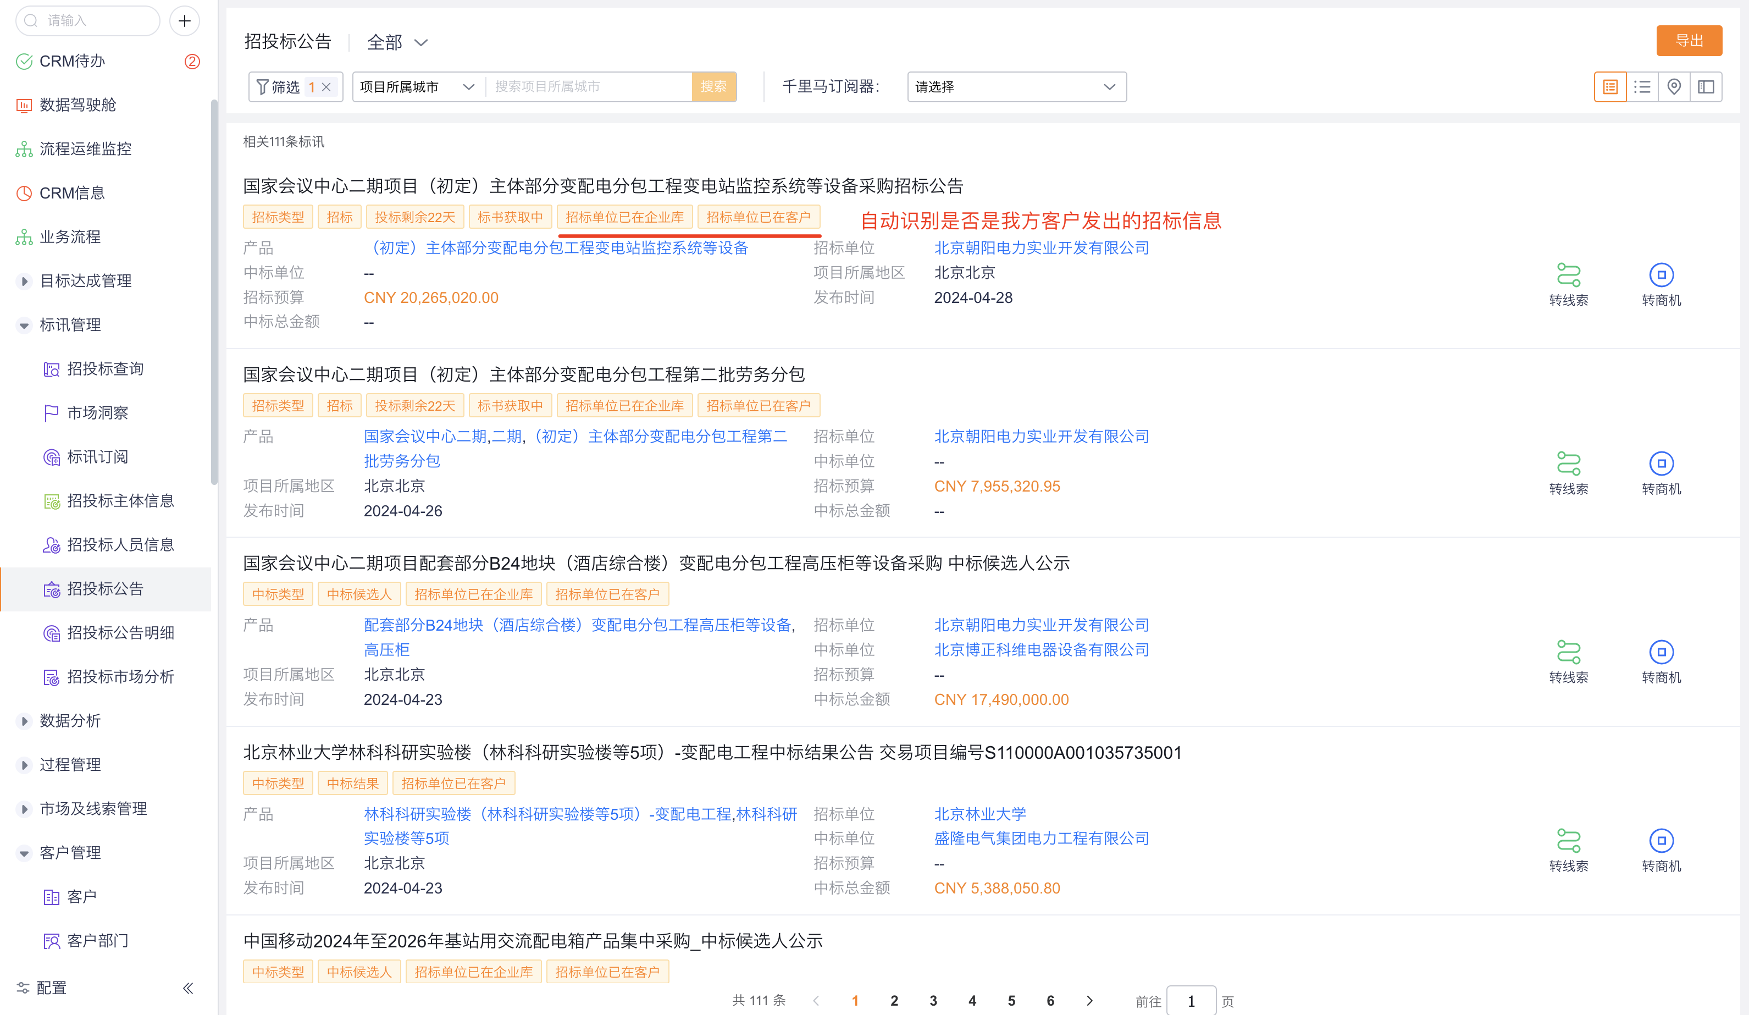Click the plus icon beside sidebar search

coord(185,21)
